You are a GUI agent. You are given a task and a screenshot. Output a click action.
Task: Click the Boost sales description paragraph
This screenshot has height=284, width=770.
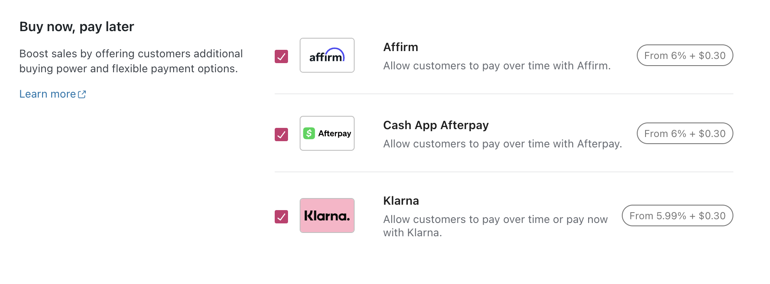pyautogui.click(x=131, y=61)
